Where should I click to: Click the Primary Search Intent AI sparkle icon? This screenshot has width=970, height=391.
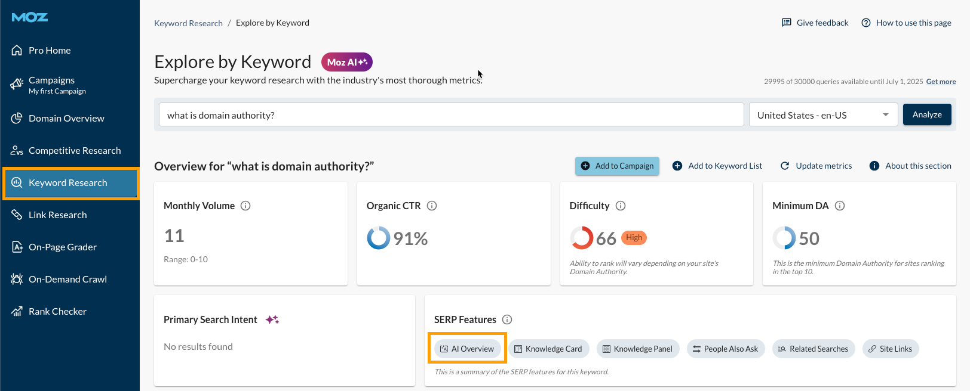pos(272,319)
